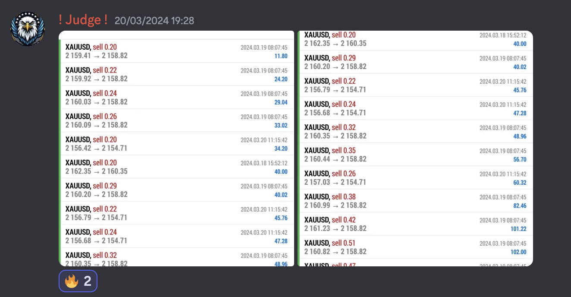571x297 pixels.
Task: Click the sell 0.38 trade row
Action: pos(415,201)
